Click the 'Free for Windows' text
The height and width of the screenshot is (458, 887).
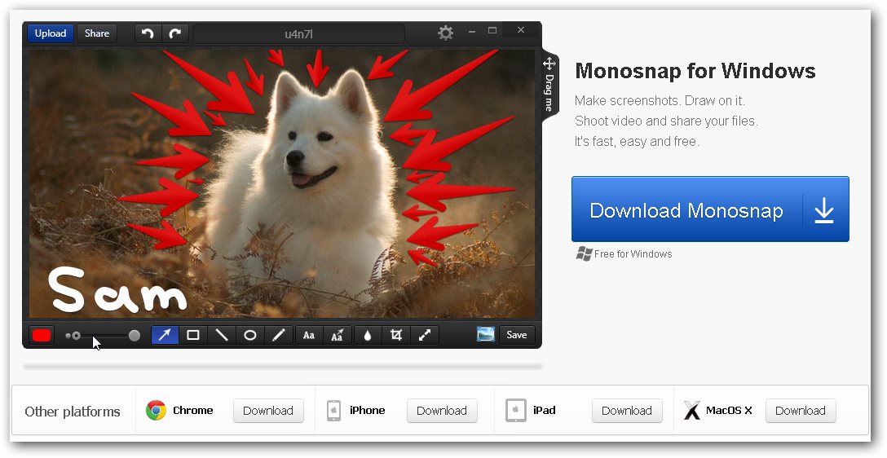[633, 254]
